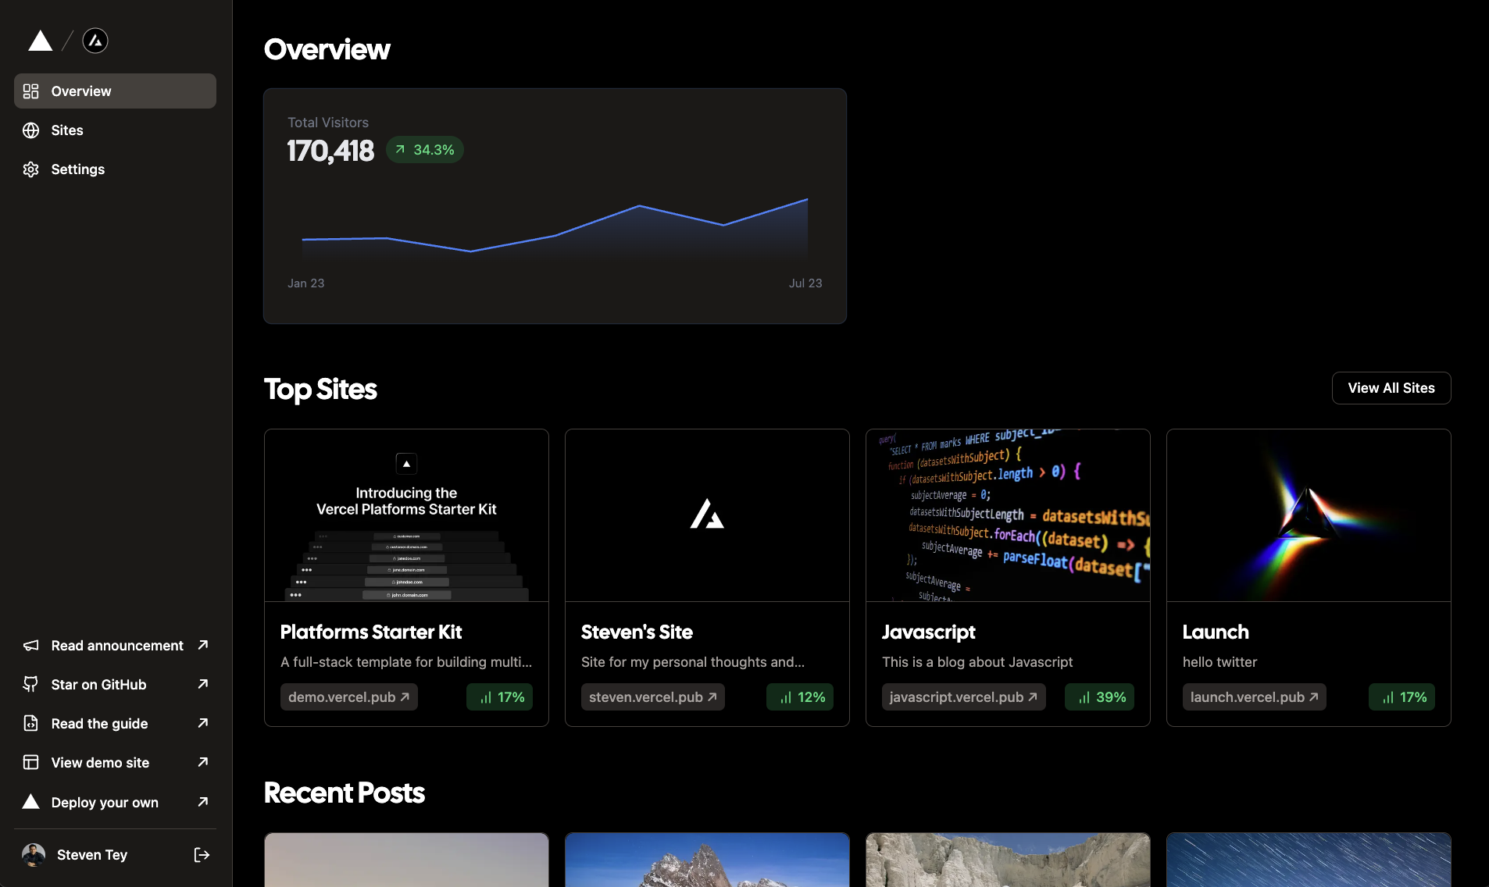Click arrow icon next to Star on GitHub
This screenshot has width=1489, height=887.
click(203, 684)
